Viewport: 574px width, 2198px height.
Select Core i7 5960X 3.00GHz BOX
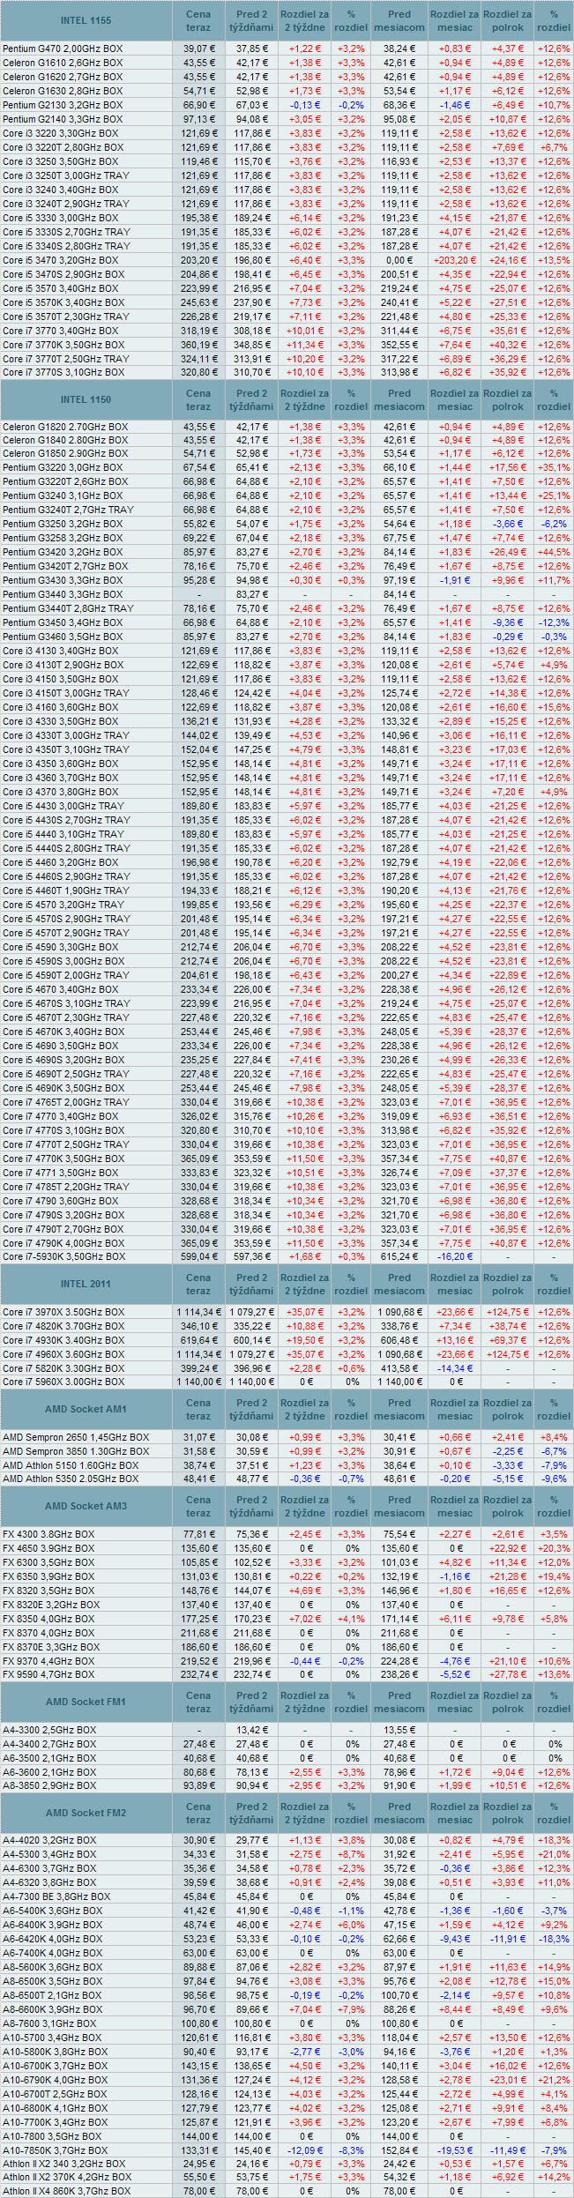pos(63,1382)
